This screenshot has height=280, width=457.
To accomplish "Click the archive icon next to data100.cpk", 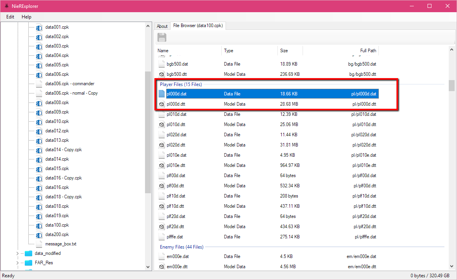I will [39, 225].
